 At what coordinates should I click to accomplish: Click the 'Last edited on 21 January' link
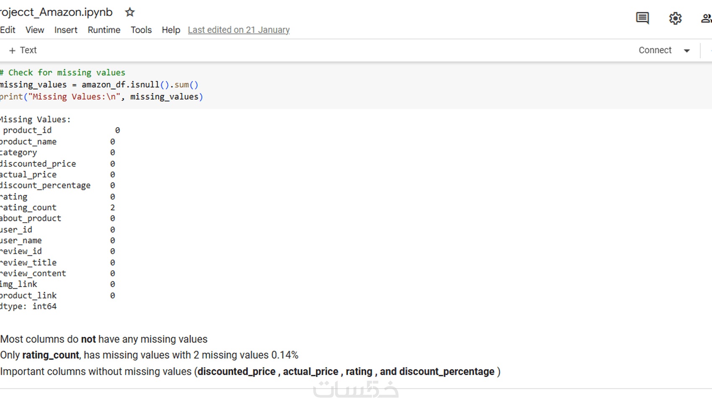point(239,30)
